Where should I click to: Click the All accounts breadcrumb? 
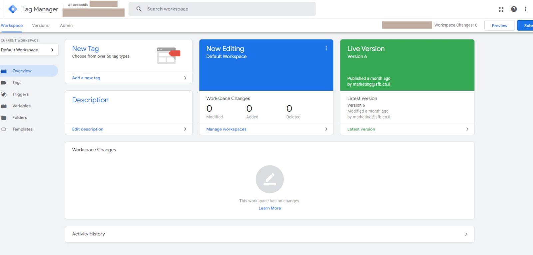tap(78, 5)
